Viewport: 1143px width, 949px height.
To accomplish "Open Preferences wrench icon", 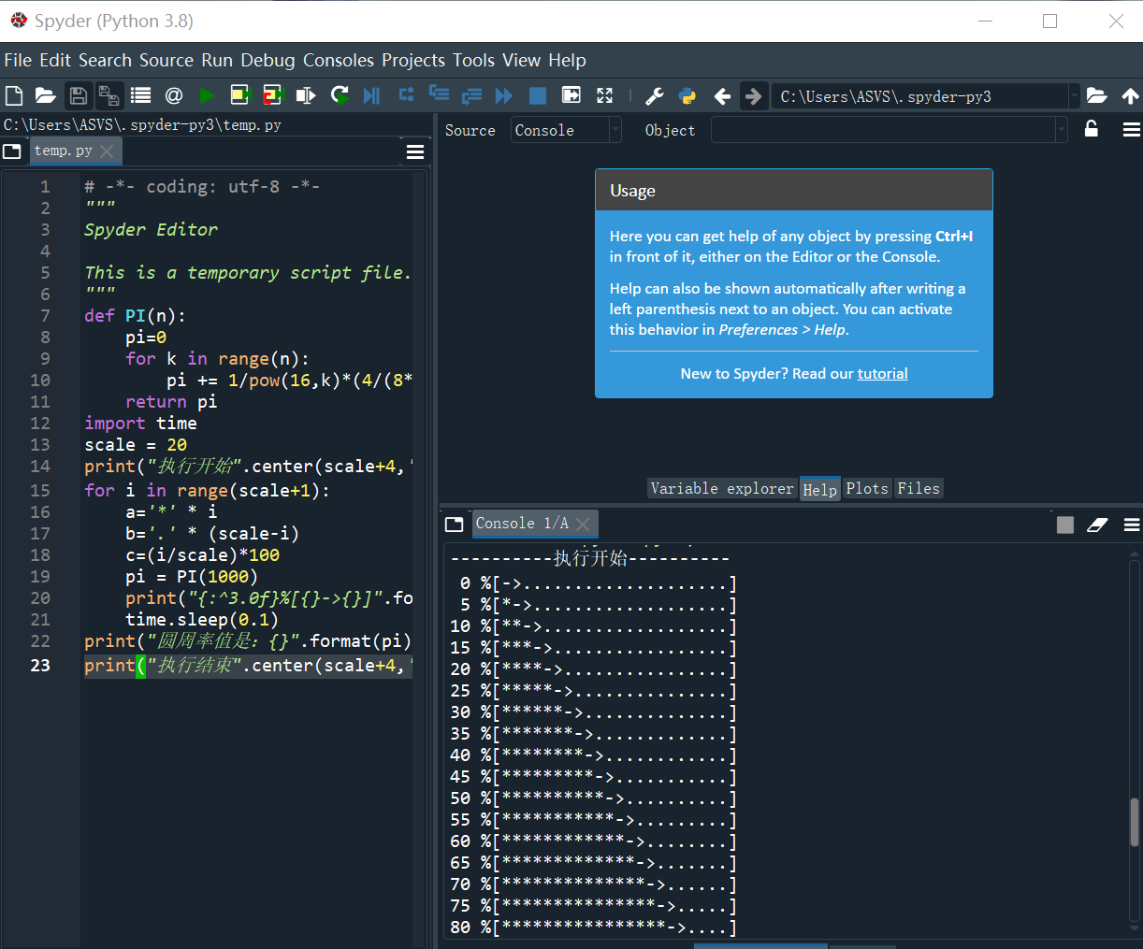I will click(655, 95).
